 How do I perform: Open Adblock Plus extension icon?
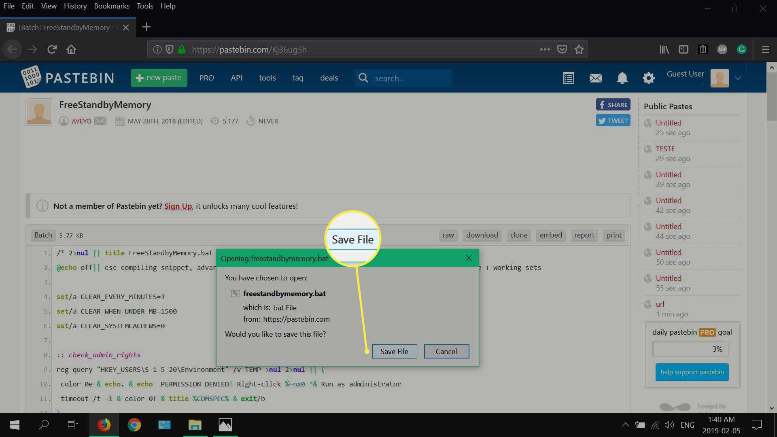722,49
